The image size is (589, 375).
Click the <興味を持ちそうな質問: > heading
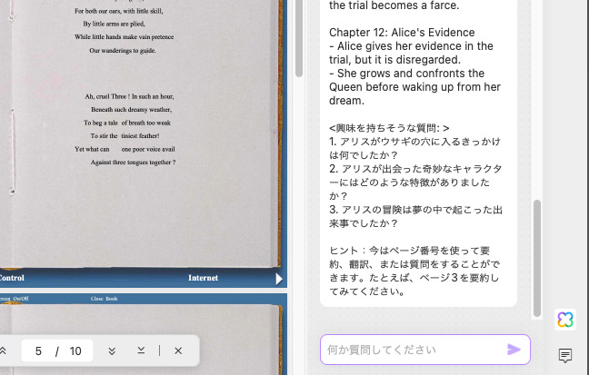(x=389, y=128)
